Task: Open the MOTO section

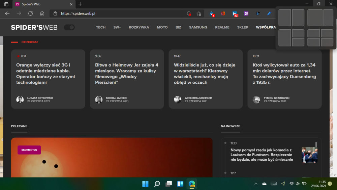Action: [x=162, y=27]
